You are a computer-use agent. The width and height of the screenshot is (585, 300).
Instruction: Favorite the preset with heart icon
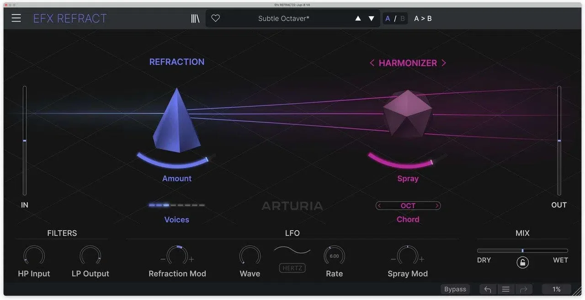[216, 18]
